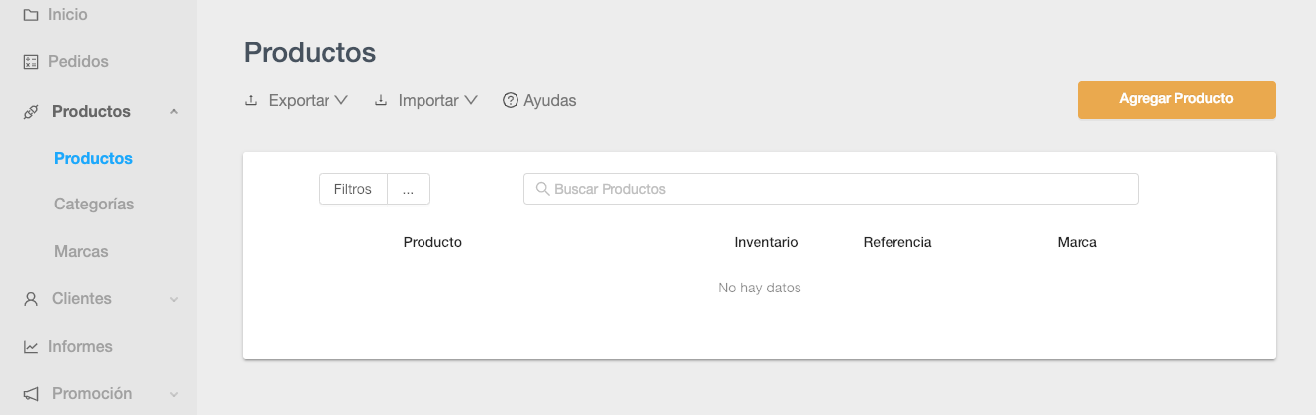Image resolution: width=1316 pixels, height=415 pixels.
Task: Expand the Clientes sidebar chevron
Action: [174, 299]
